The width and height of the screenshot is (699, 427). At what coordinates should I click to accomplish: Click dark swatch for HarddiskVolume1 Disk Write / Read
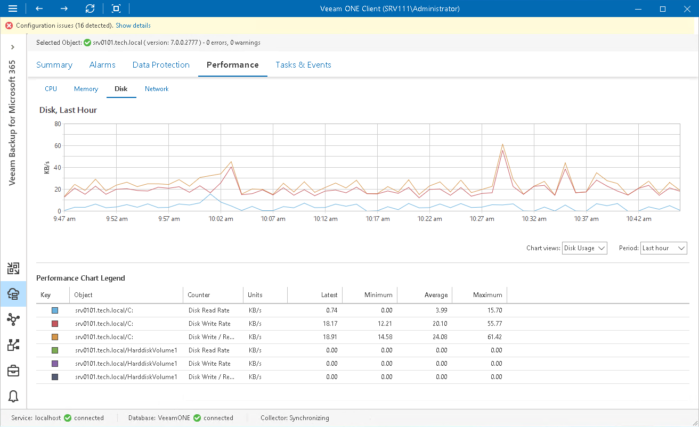click(55, 377)
